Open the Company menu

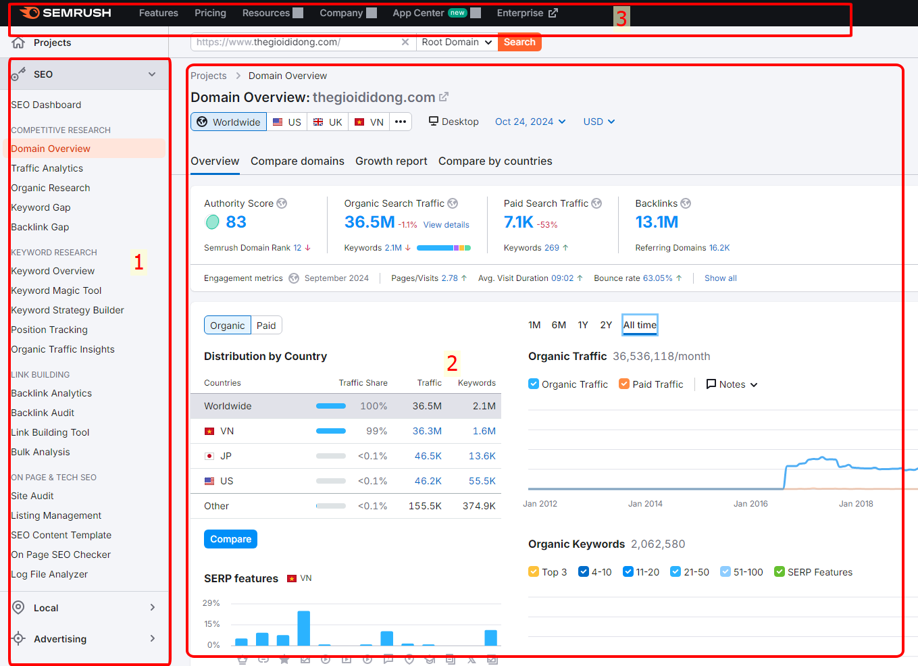click(349, 13)
